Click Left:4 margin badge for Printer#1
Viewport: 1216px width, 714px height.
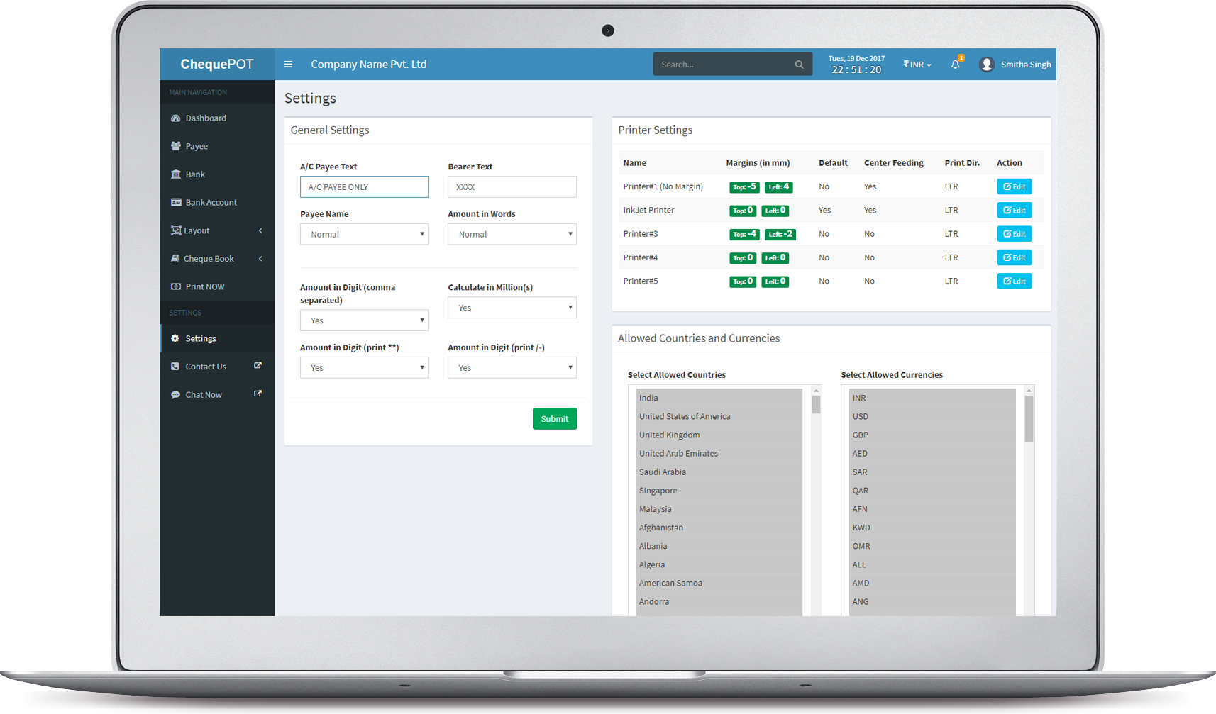tap(778, 187)
